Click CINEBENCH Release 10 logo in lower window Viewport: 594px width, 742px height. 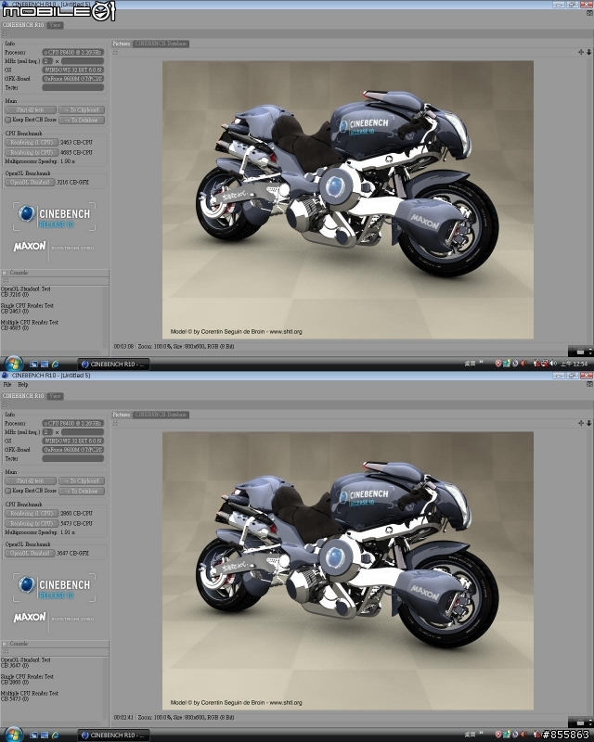coord(54,588)
